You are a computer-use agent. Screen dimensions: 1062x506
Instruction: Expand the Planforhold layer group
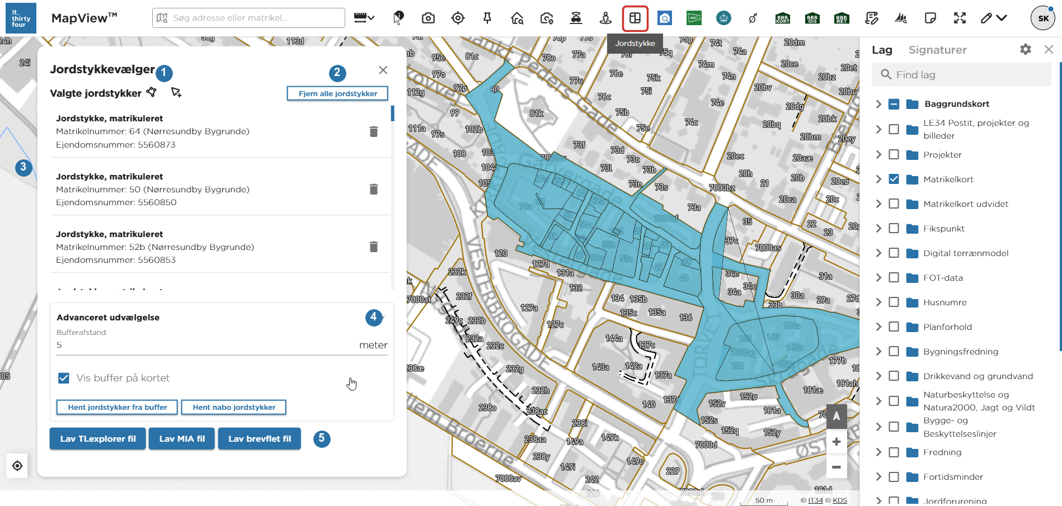(x=878, y=327)
